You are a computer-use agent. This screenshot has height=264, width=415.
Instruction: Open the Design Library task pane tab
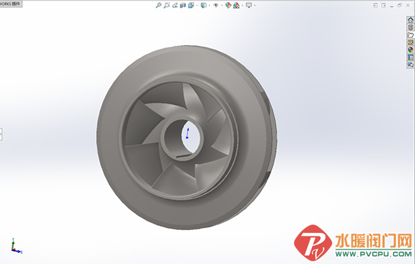point(410,28)
